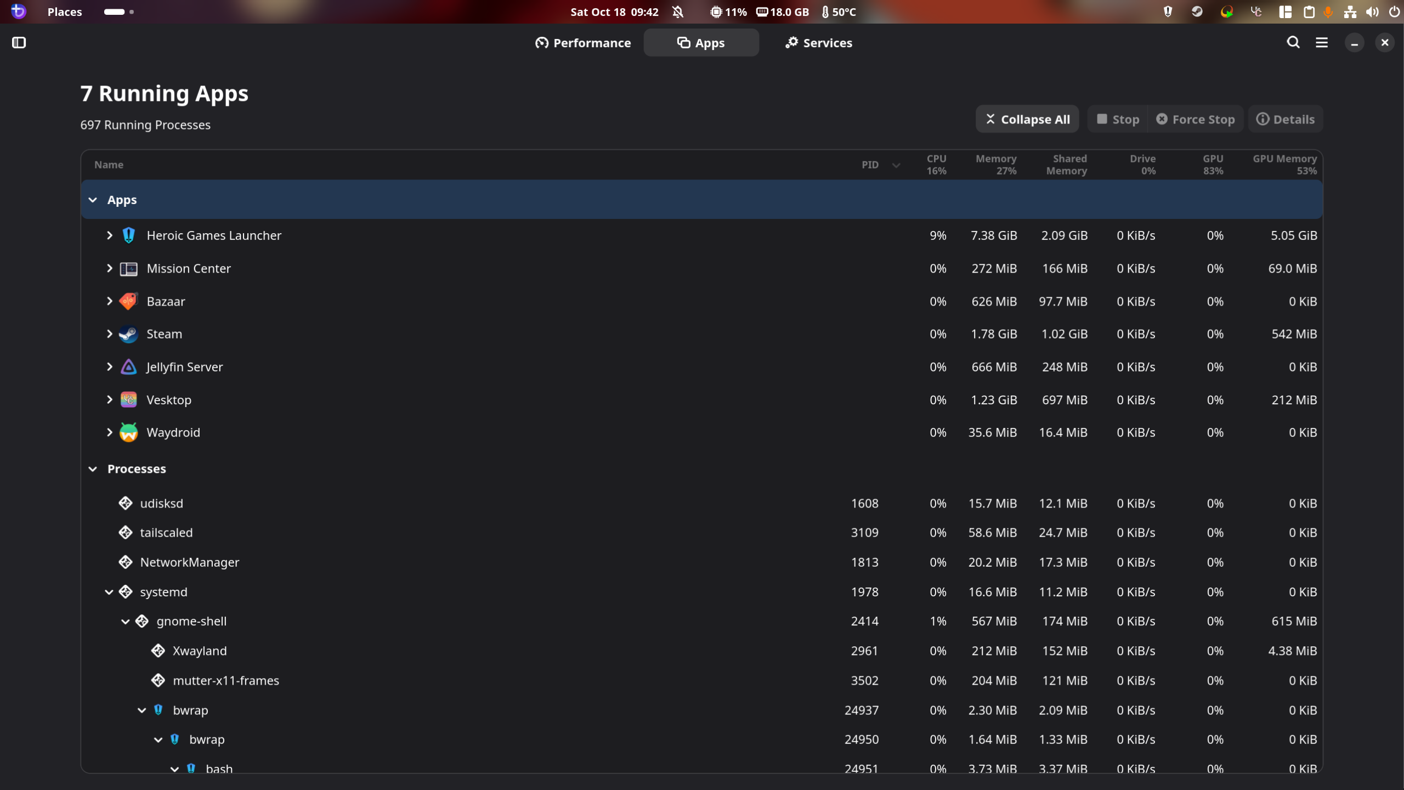
Task: Collapse the gnome-shell process tree
Action: coord(125,622)
